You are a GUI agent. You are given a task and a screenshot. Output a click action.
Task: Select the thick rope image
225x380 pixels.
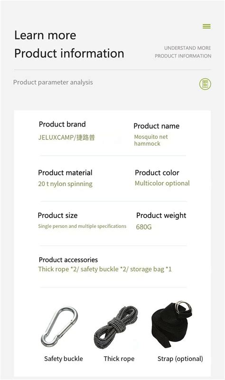click(116, 327)
